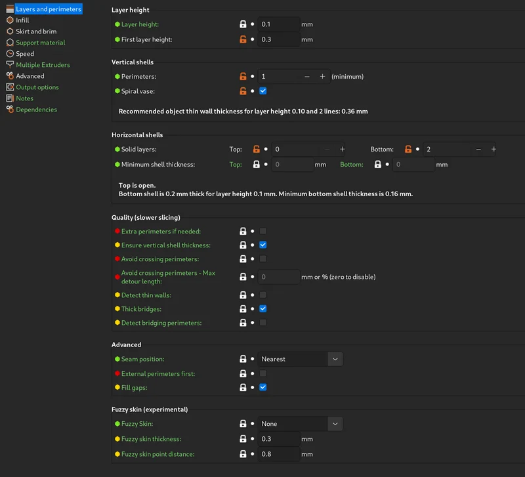Click the lock icon beside Layer height
This screenshot has width=525, height=477.
[243, 24]
